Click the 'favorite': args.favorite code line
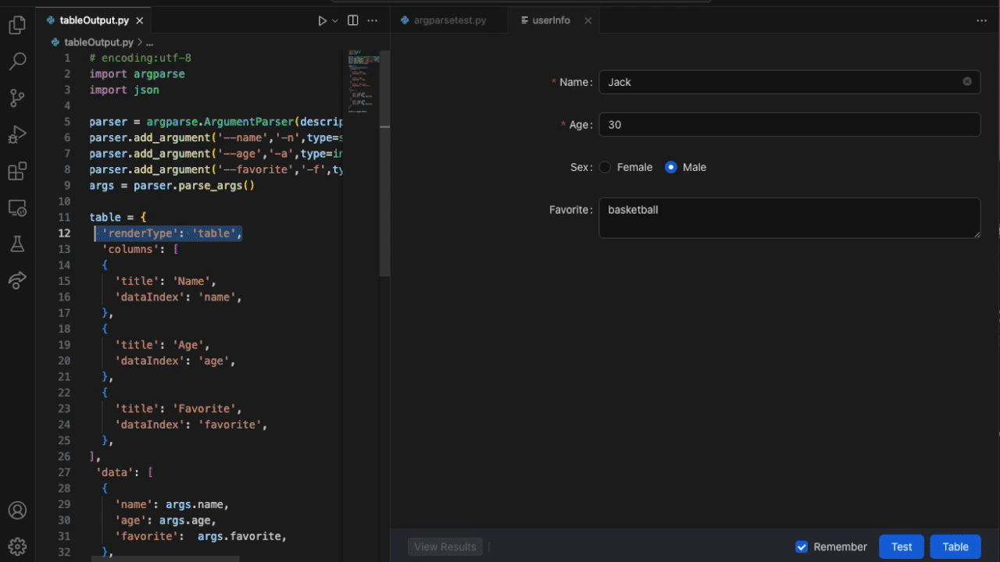Screen dimensions: 1000x562 click(201, 536)
